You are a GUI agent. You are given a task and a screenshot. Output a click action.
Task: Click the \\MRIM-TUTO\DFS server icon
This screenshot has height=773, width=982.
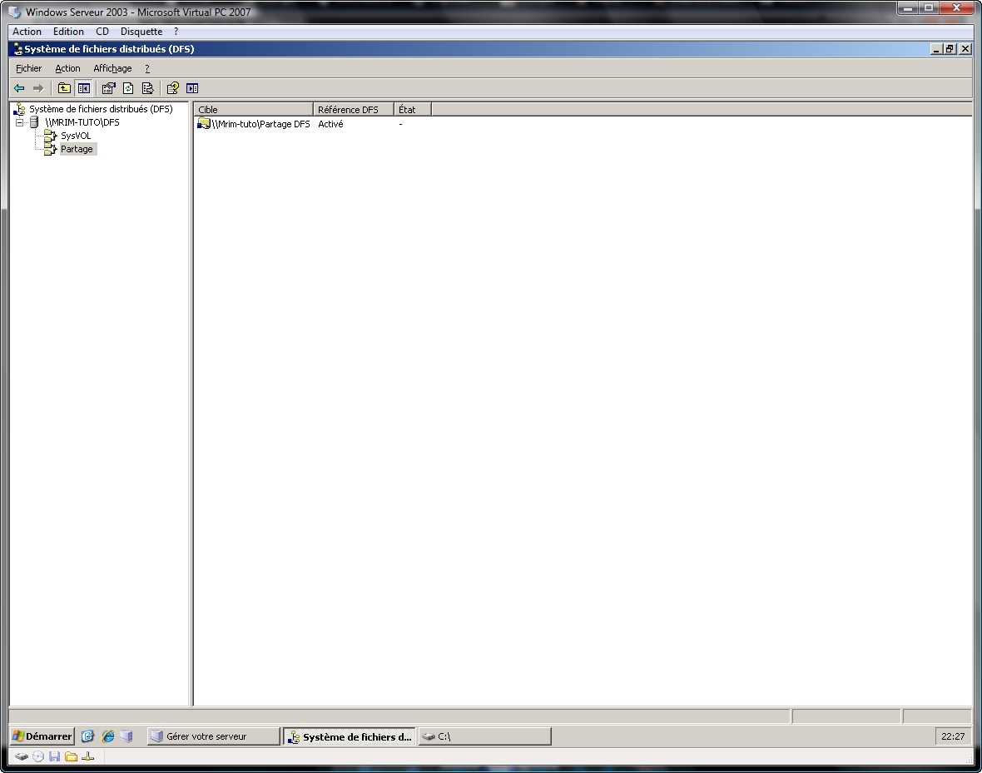tap(34, 122)
